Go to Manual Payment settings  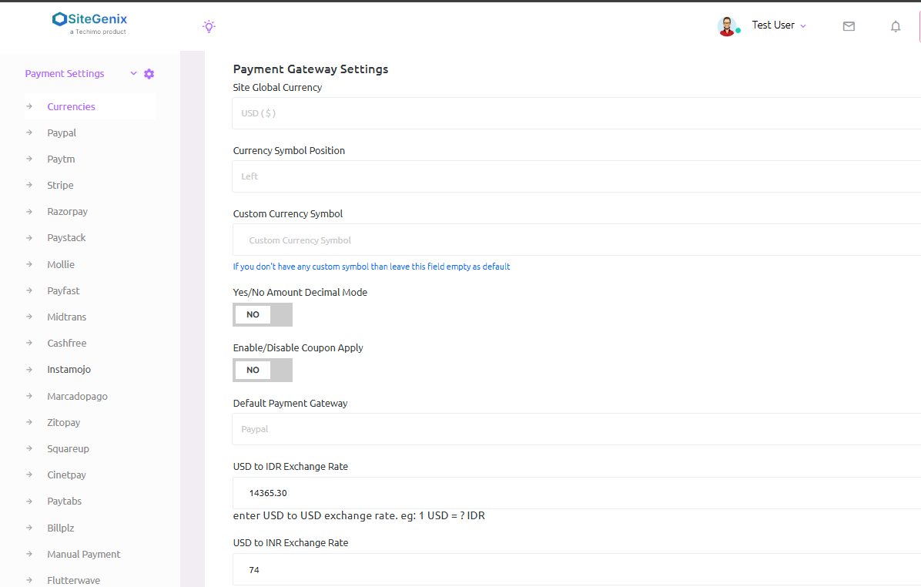click(83, 554)
